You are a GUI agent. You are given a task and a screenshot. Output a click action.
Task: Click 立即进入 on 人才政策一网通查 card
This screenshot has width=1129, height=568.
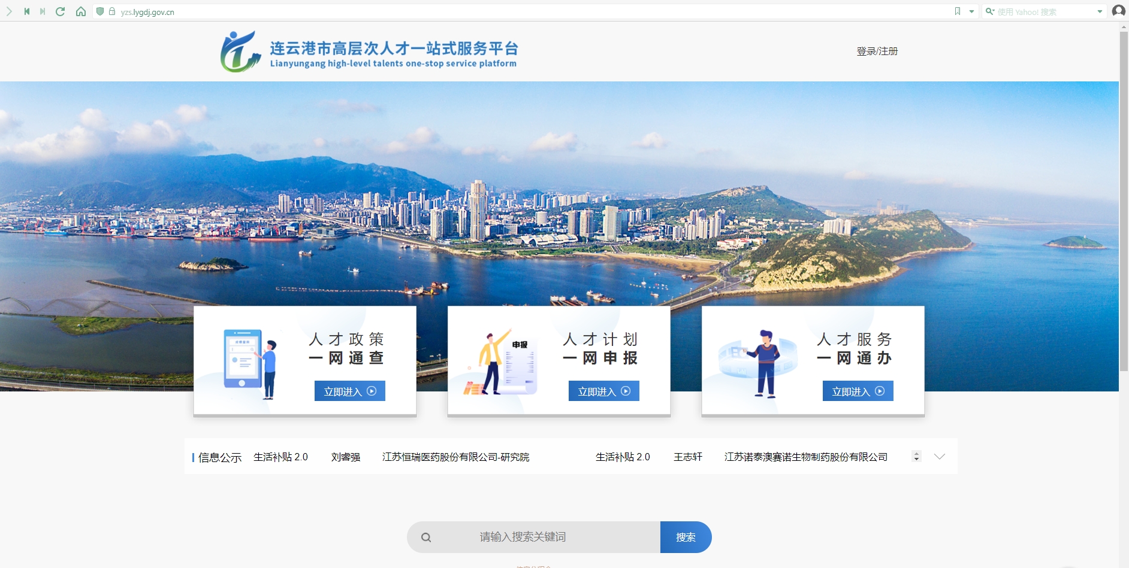pos(349,391)
